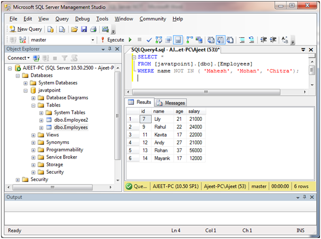321x239 pixels.
Task: Select the Service Broker folder
Action: (x=62, y=157)
